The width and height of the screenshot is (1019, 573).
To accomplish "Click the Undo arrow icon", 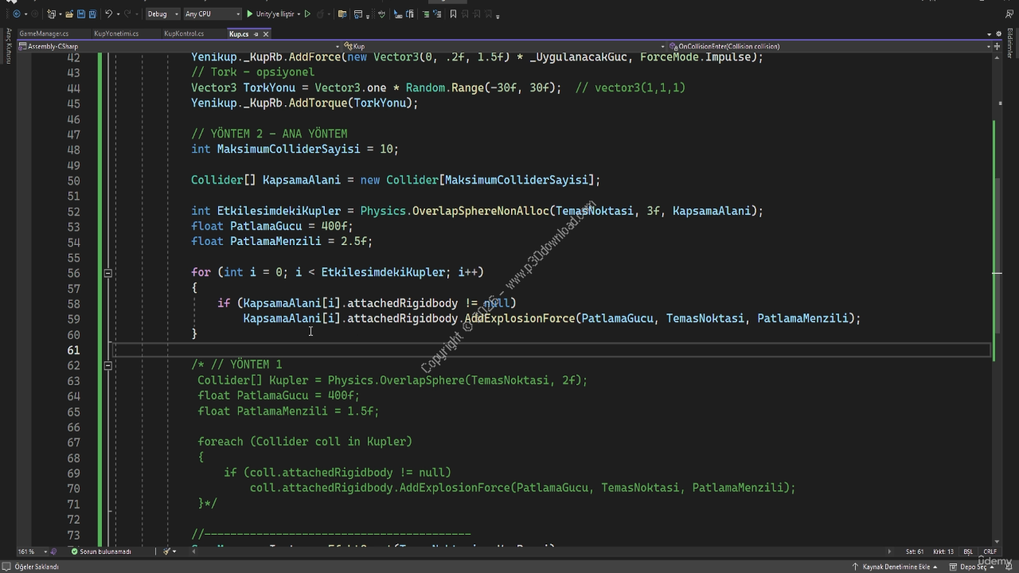I will pos(109,14).
